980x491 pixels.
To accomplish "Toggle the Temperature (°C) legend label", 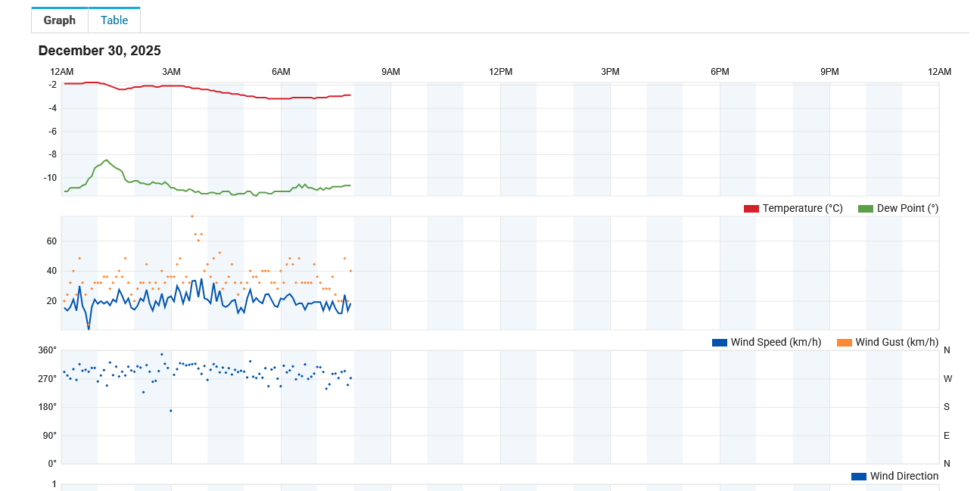I will tap(802, 209).
